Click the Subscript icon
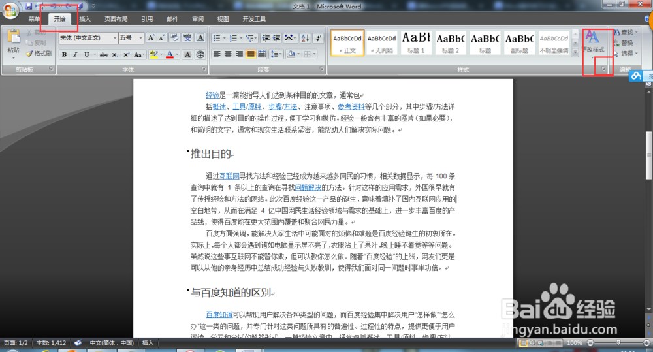653x352 pixels. click(115, 55)
